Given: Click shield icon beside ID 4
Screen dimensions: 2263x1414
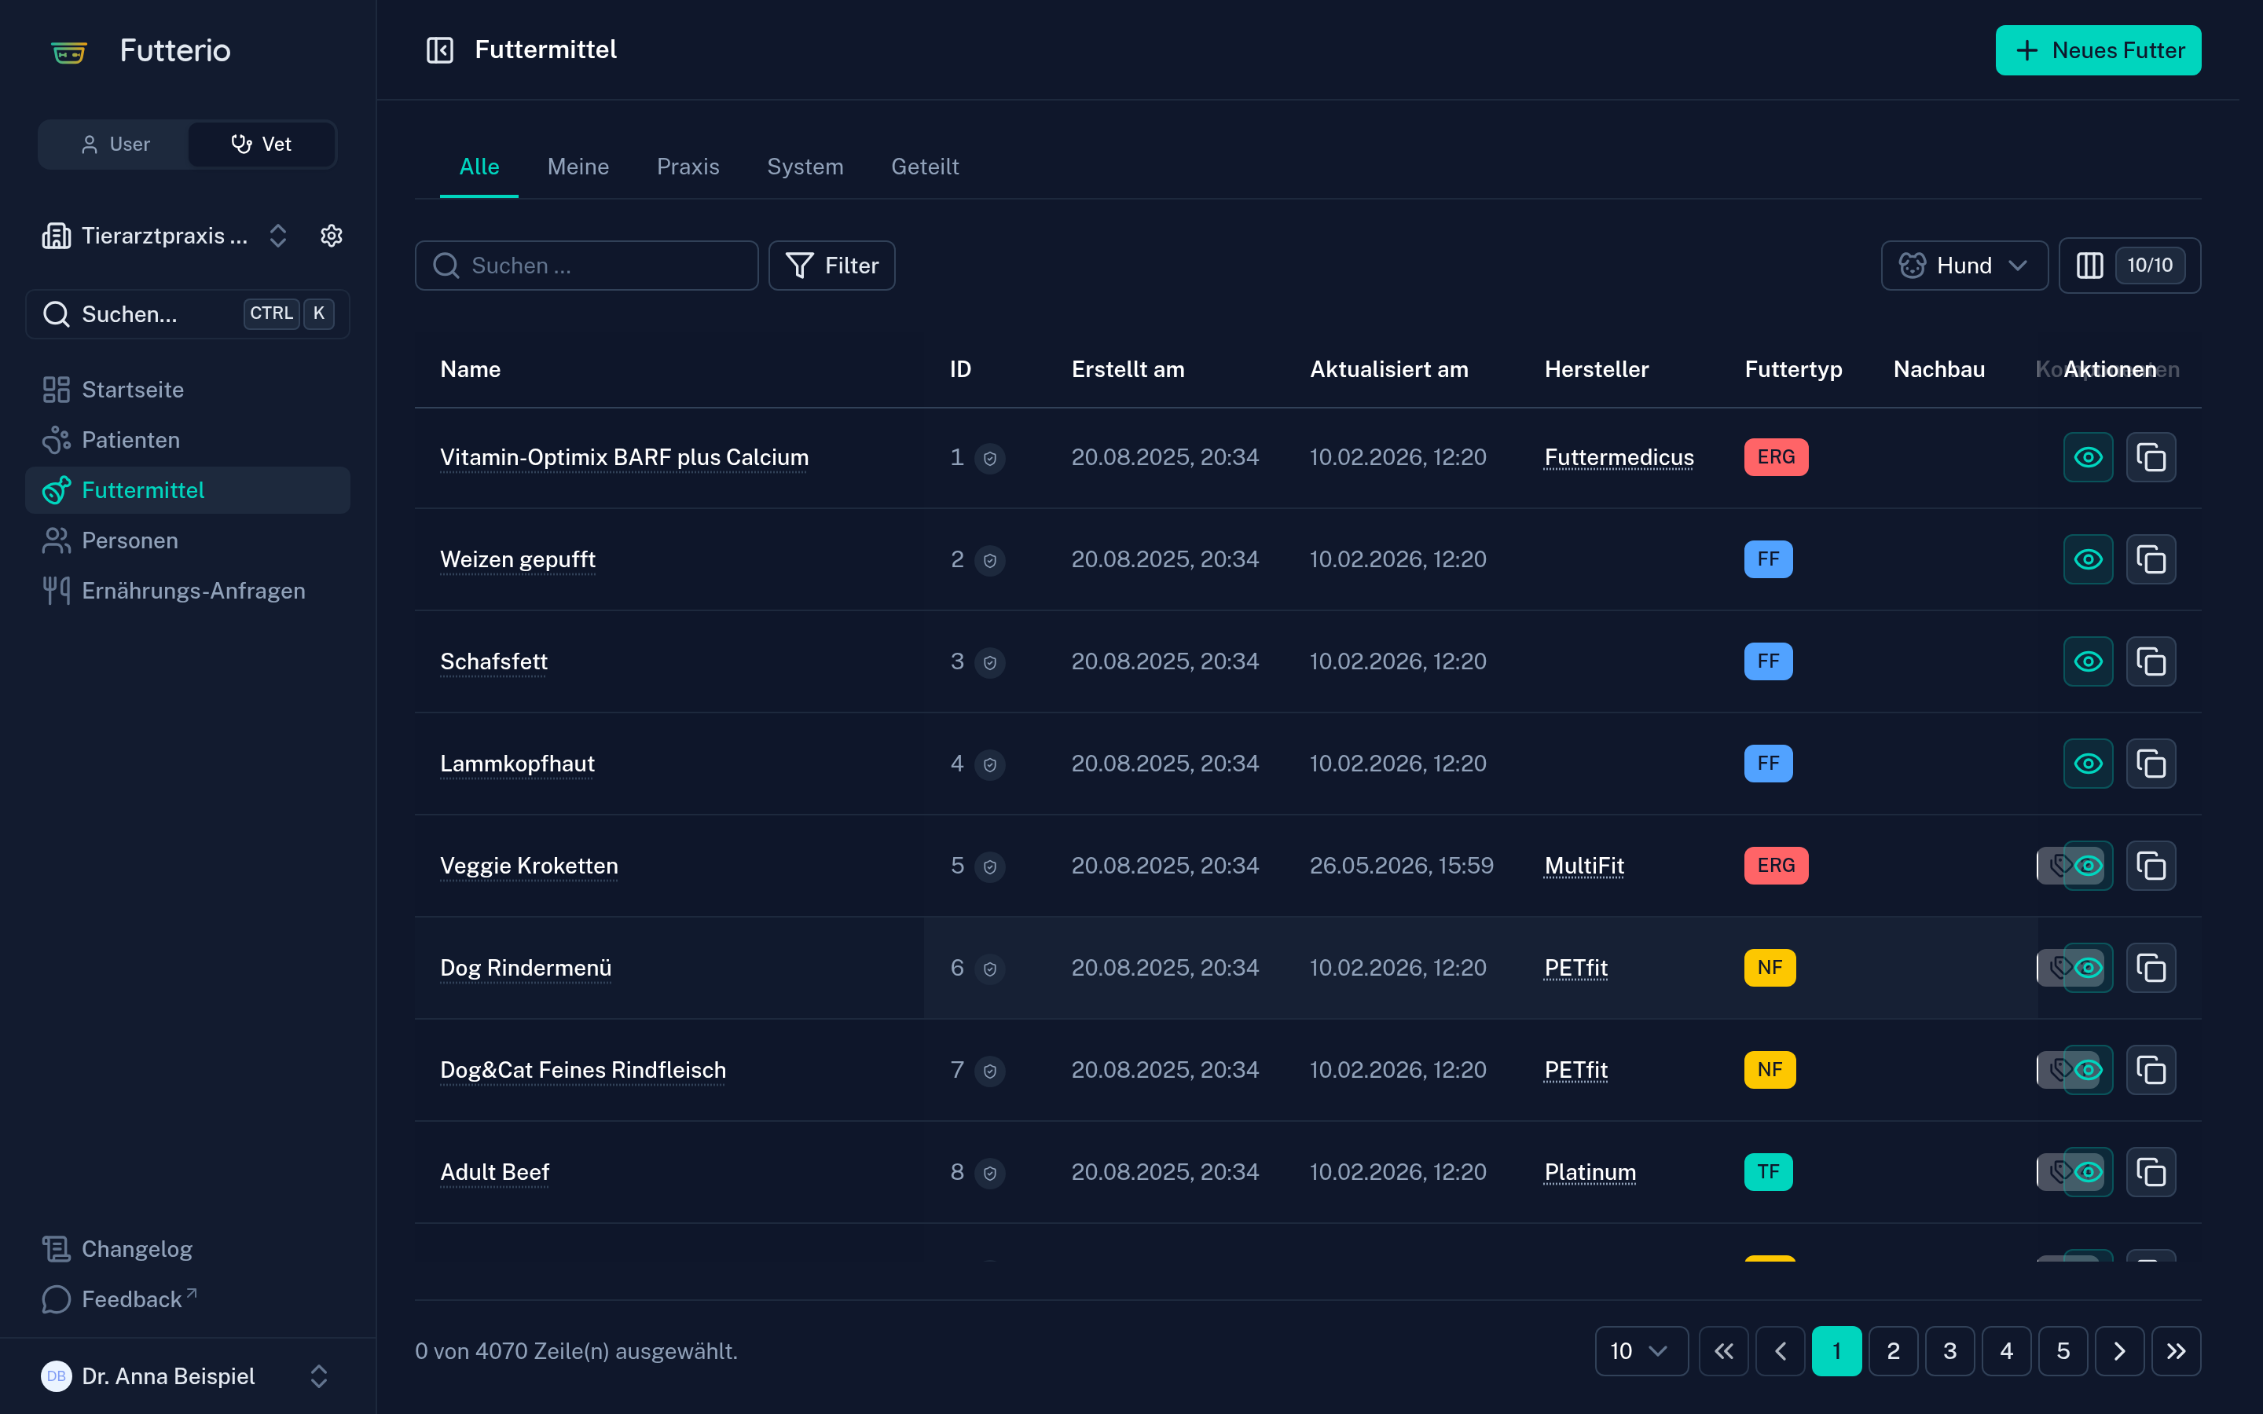Looking at the screenshot, I should 989,764.
